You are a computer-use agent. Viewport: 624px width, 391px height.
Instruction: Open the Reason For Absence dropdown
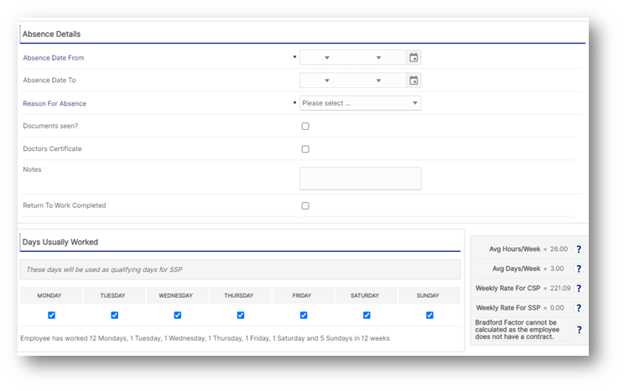(361, 103)
